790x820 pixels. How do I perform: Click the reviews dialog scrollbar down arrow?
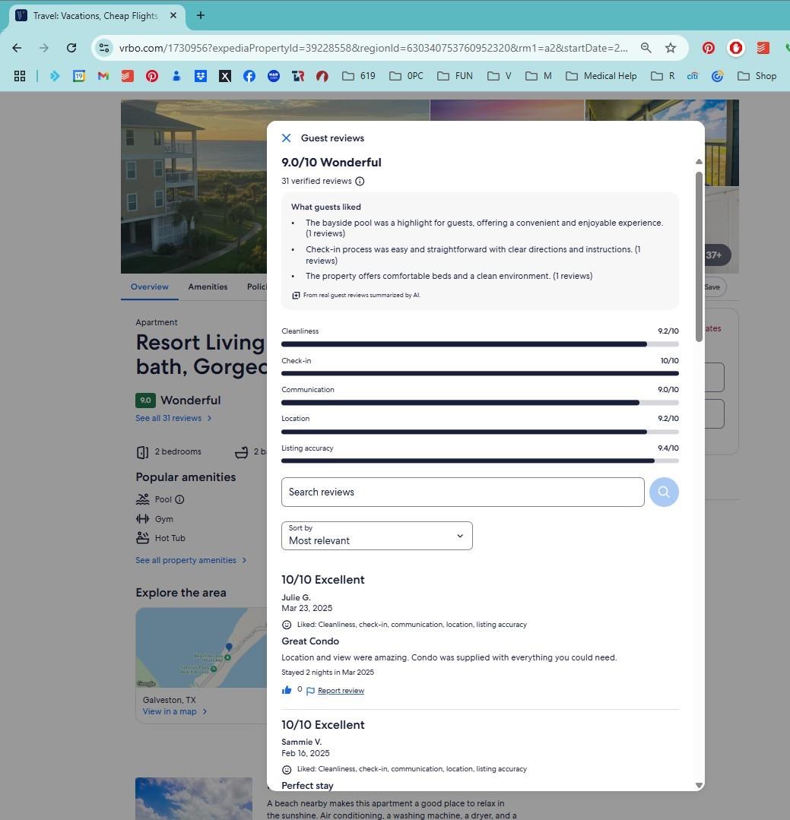pos(699,785)
